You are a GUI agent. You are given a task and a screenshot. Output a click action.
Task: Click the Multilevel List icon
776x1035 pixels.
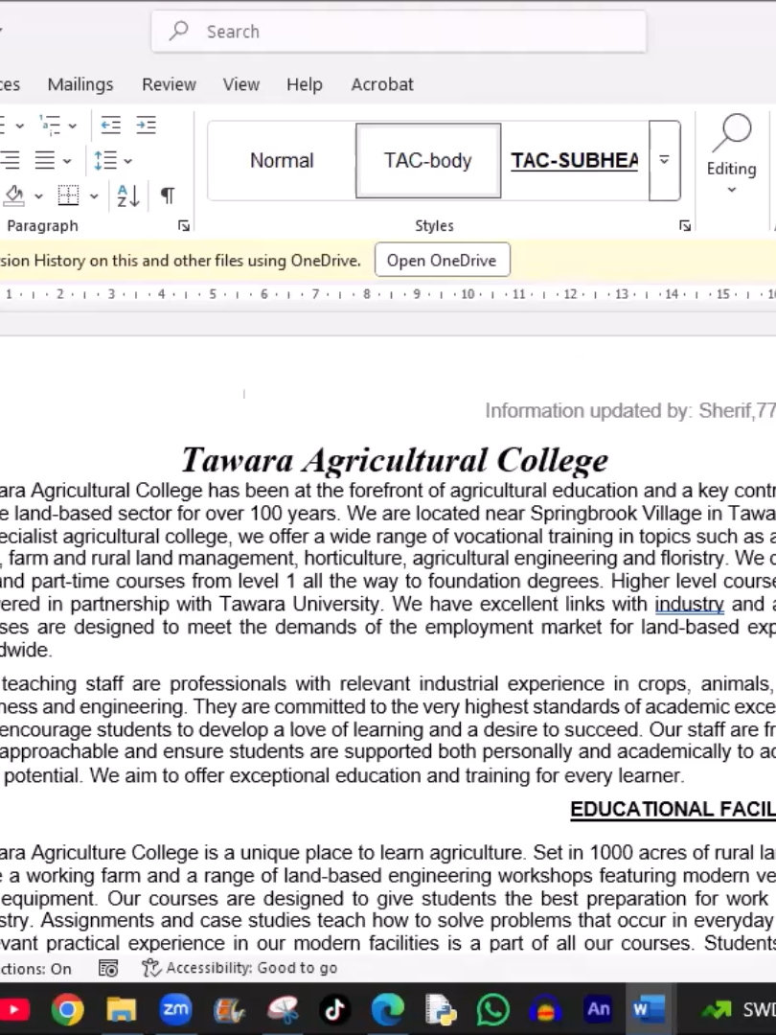coord(50,125)
